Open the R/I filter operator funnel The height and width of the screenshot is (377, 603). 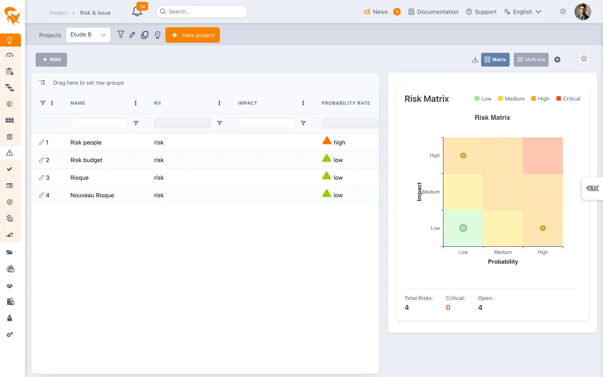[x=219, y=123]
